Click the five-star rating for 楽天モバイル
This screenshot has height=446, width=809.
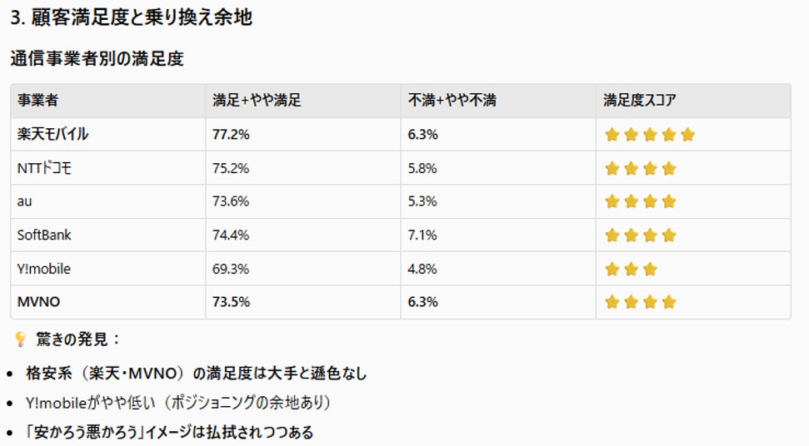pyautogui.click(x=649, y=135)
